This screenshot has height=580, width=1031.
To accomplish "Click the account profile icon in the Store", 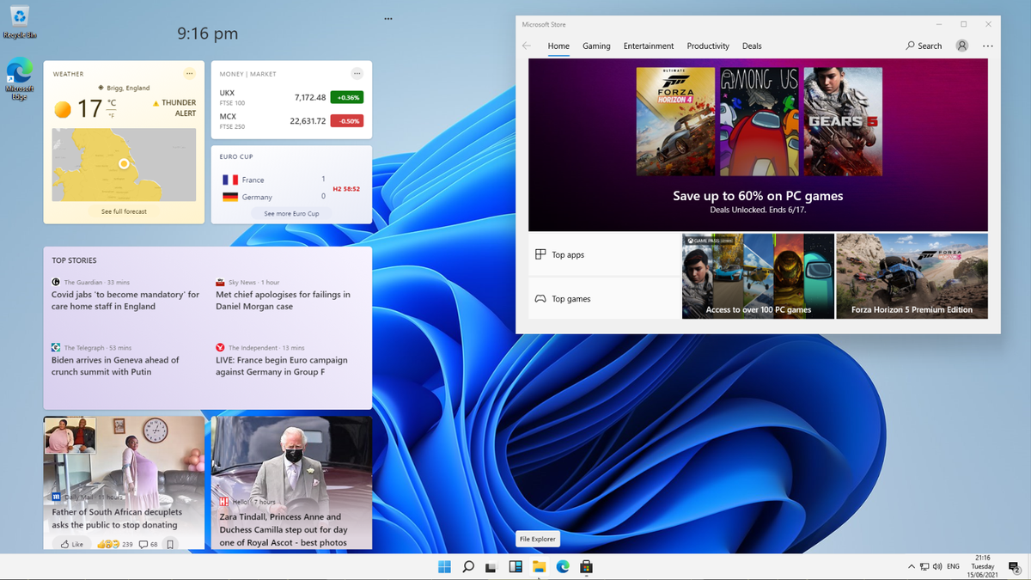I will pos(961,46).
